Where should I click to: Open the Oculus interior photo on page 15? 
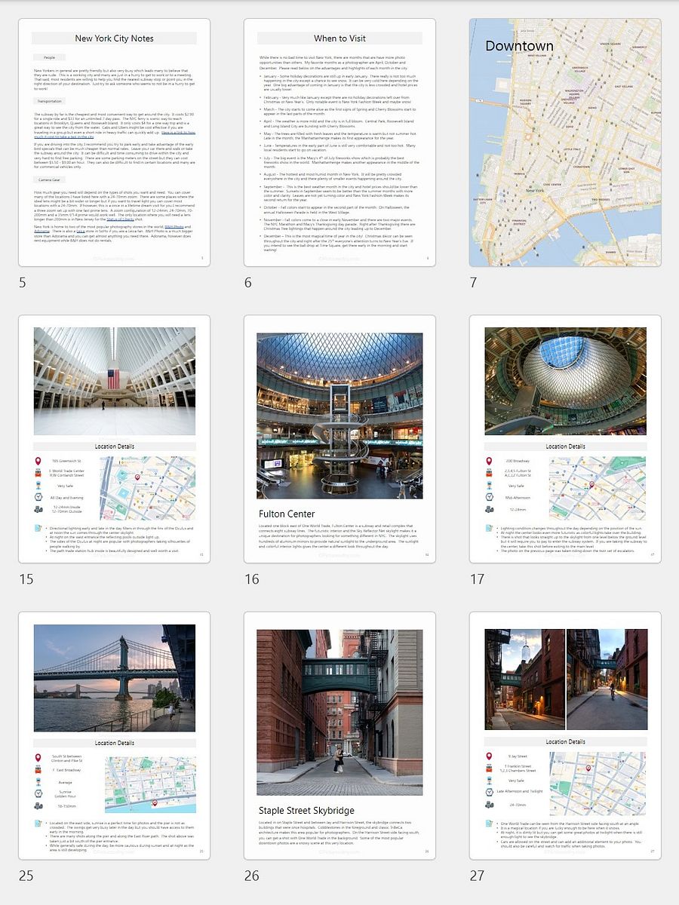coord(115,382)
